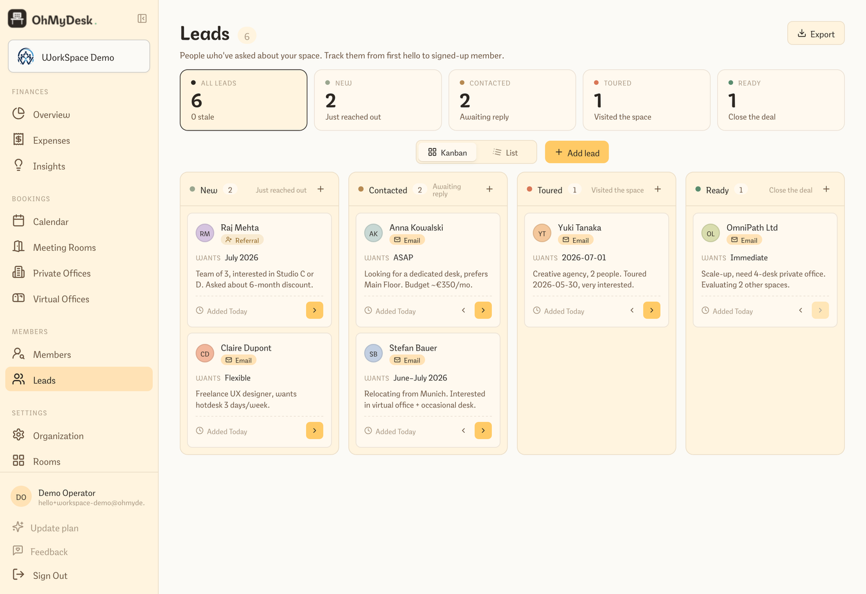The image size is (866, 594).
Task: Open the OmniPath Ltd lead name
Action: click(x=752, y=227)
